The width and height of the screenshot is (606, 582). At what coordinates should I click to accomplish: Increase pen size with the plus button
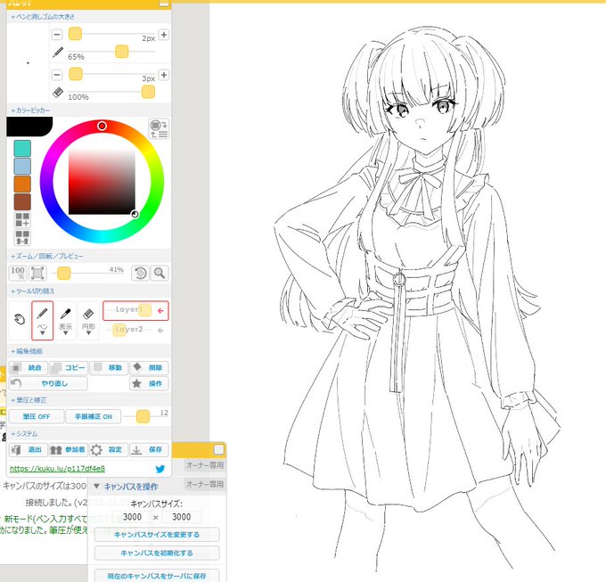pos(164,35)
